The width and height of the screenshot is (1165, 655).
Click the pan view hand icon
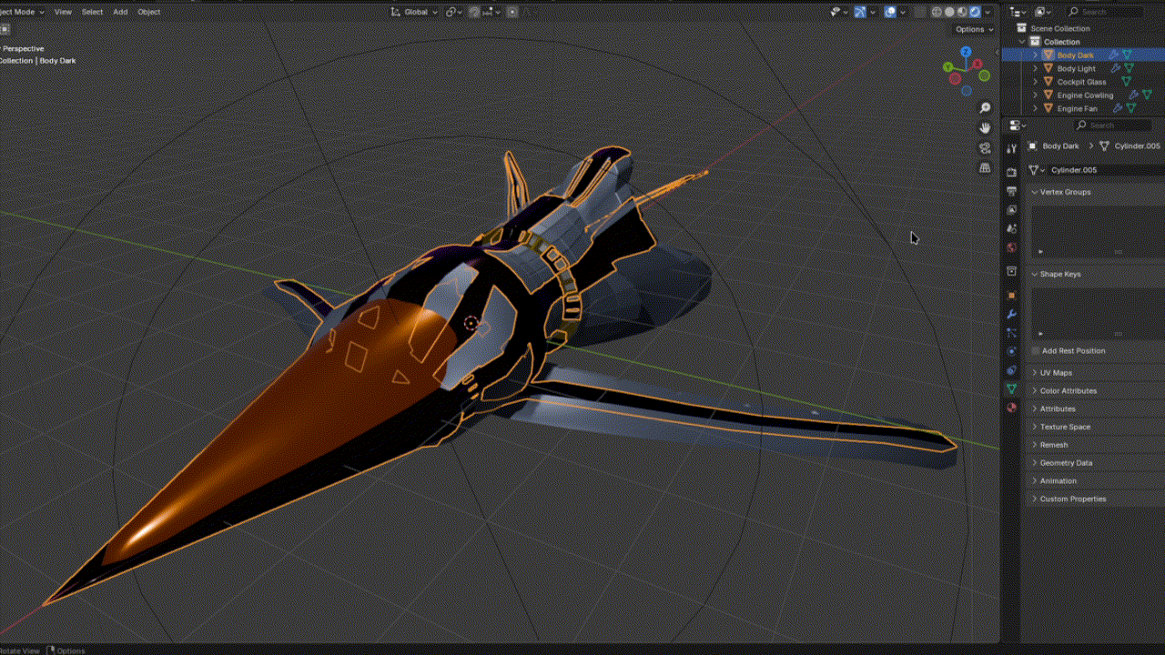[985, 128]
